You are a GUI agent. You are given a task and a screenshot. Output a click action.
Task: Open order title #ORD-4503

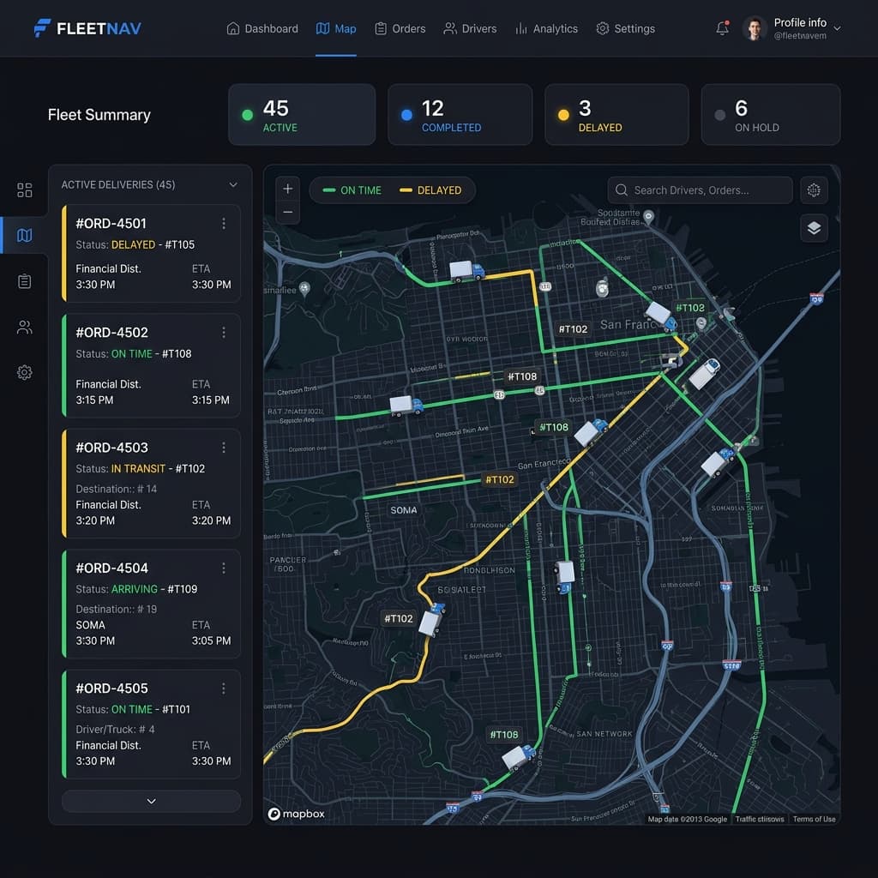(112, 448)
